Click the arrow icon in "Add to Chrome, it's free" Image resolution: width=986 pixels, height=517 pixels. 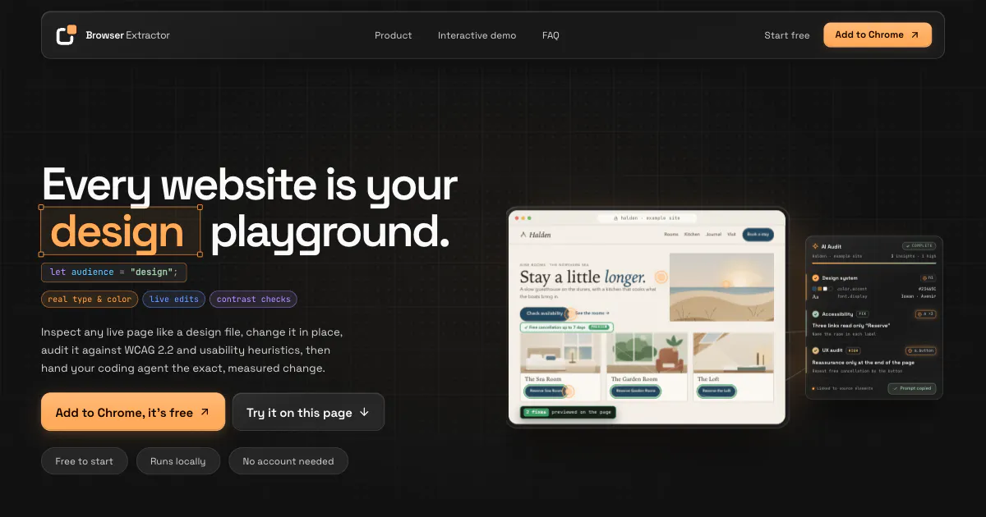tap(205, 412)
